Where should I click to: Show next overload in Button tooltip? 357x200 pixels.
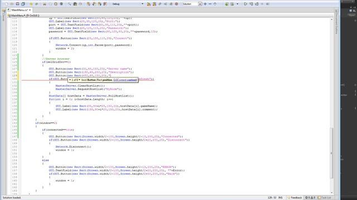point(79,80)
